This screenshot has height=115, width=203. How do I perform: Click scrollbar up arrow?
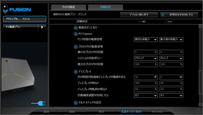(x=200, y=26)
